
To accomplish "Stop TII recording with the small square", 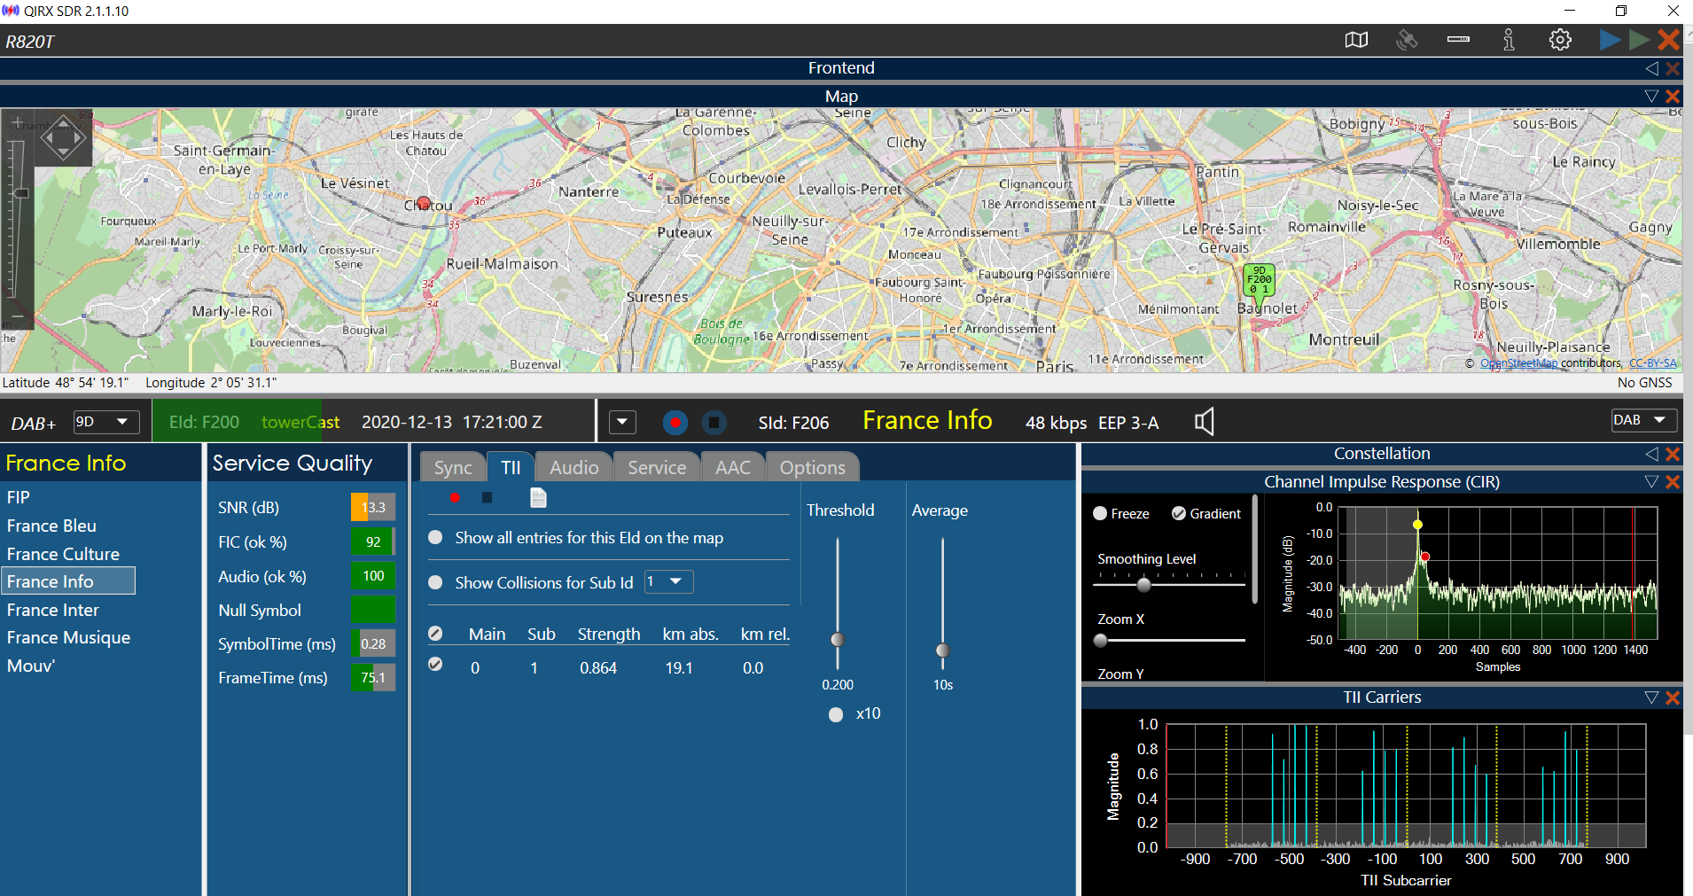I will click(x=487, y=498).
